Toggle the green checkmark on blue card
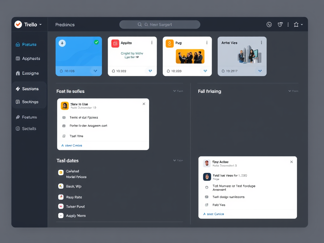Viewport: 324px width, 243px height. coord(97,42)
